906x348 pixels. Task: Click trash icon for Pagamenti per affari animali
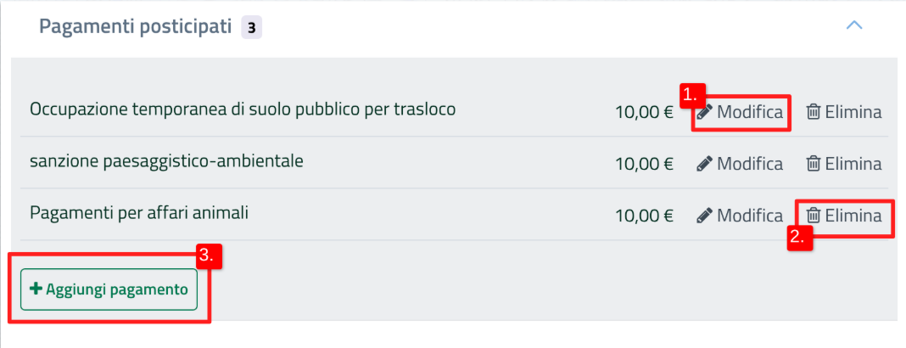813,216
